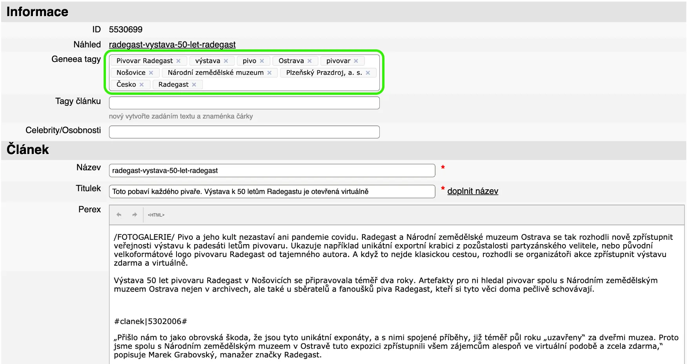Remove the Pivovar Radegast tag

[179, 61]
